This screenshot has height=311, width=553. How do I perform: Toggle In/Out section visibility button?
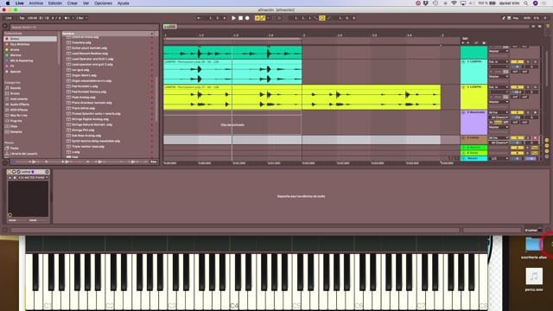547,140
